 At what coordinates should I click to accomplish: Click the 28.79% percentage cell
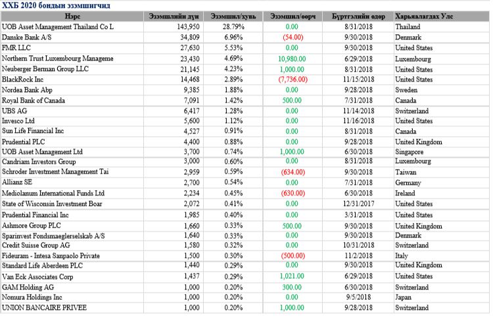(233, 27)
